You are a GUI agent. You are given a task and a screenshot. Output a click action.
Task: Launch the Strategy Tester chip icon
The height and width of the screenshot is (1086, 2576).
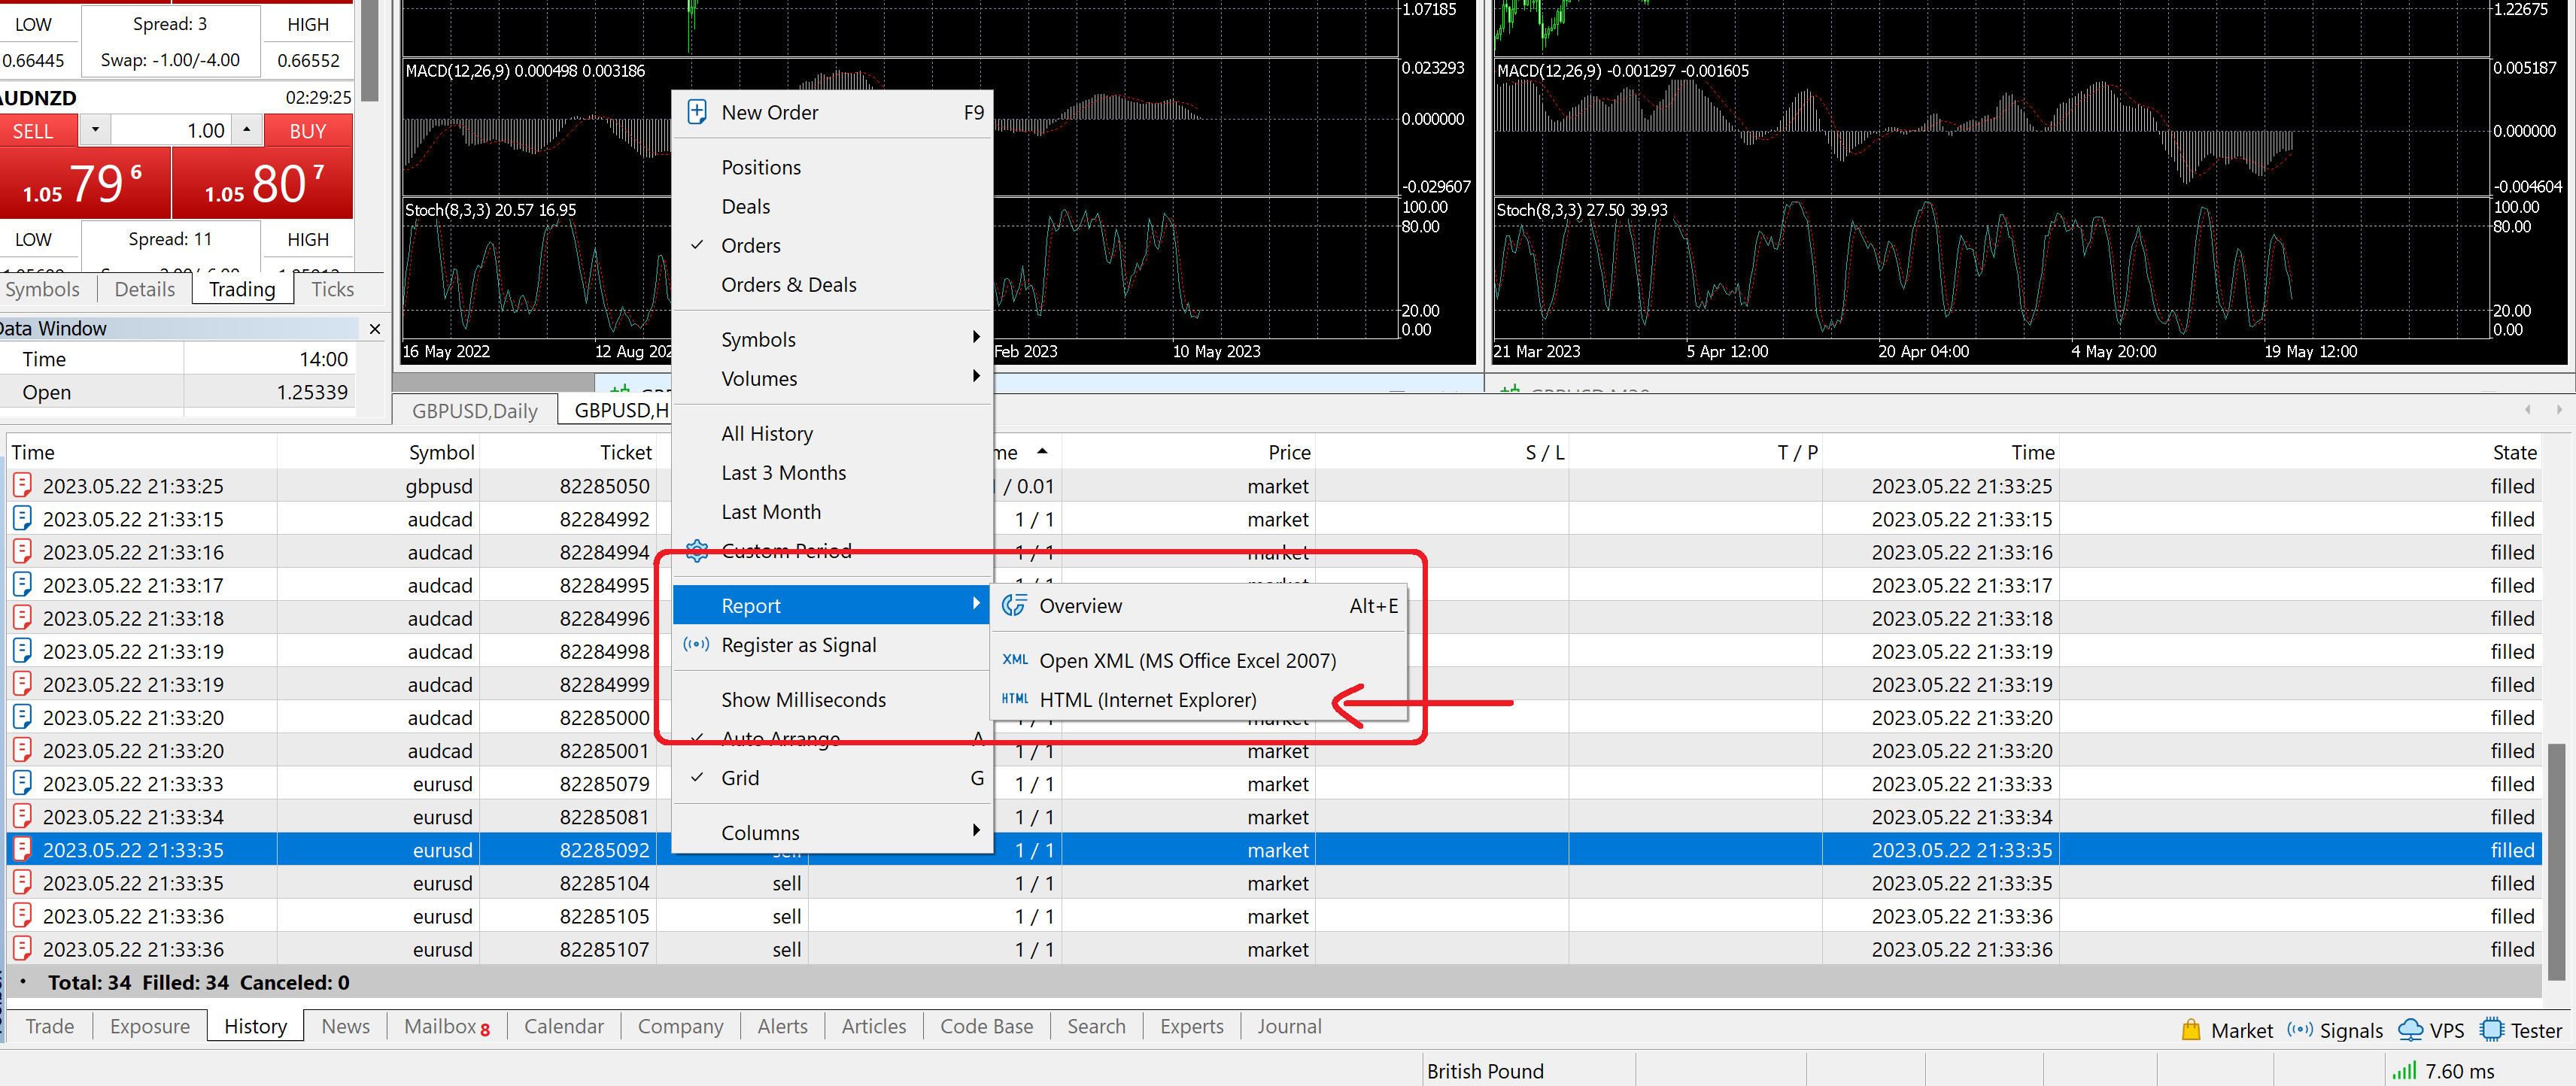click(2495, 1029)
